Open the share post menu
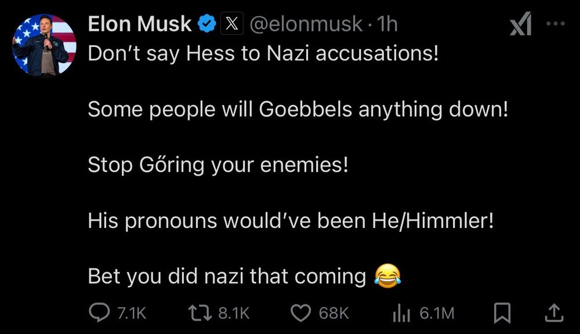Image resolution: width=580 pixels, height=334 pixels. 554,313
